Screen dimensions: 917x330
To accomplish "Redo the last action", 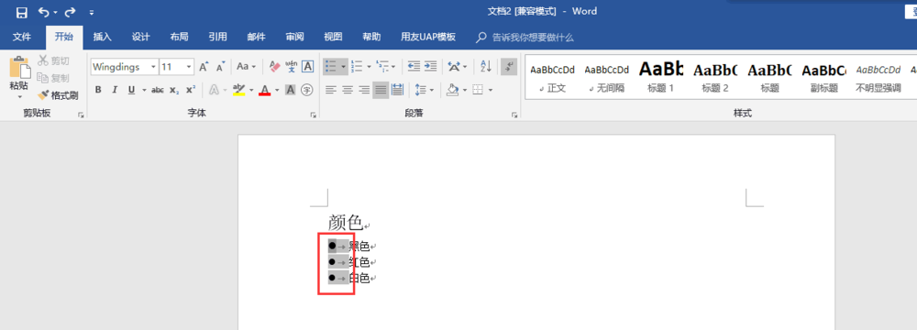I will click(71, 12).
